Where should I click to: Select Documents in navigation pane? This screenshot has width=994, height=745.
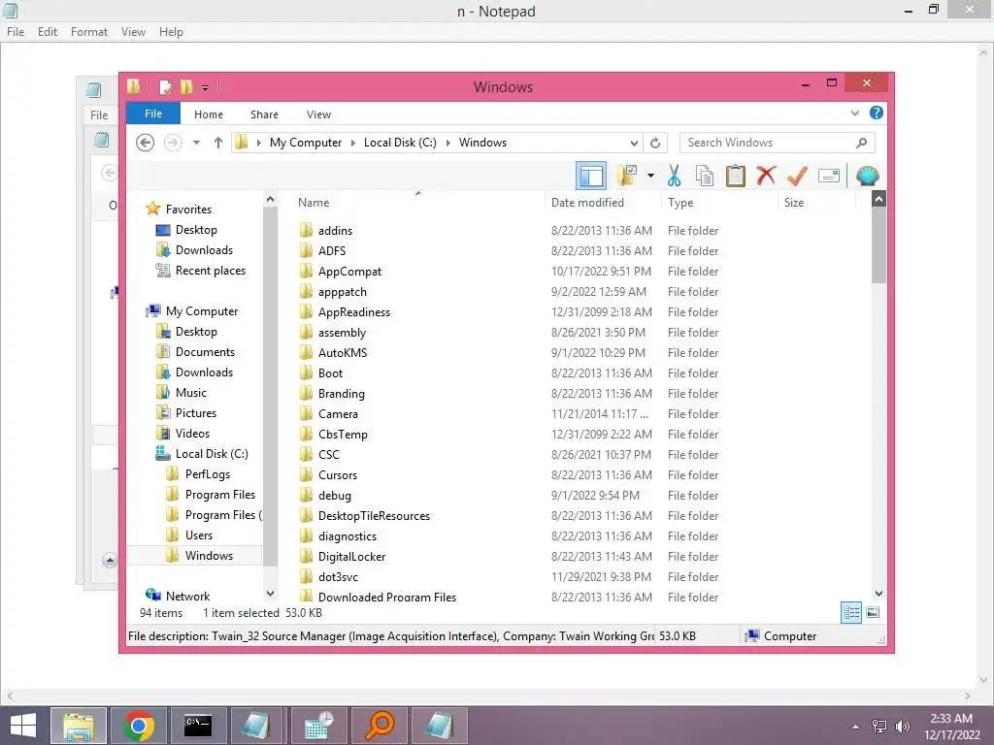(x=196, y=351)
